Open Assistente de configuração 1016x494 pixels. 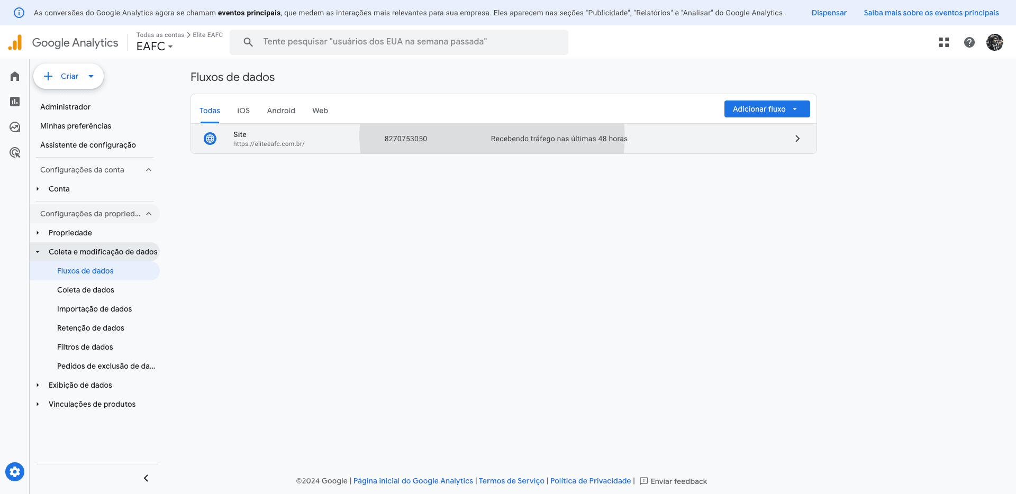(88, 145)
